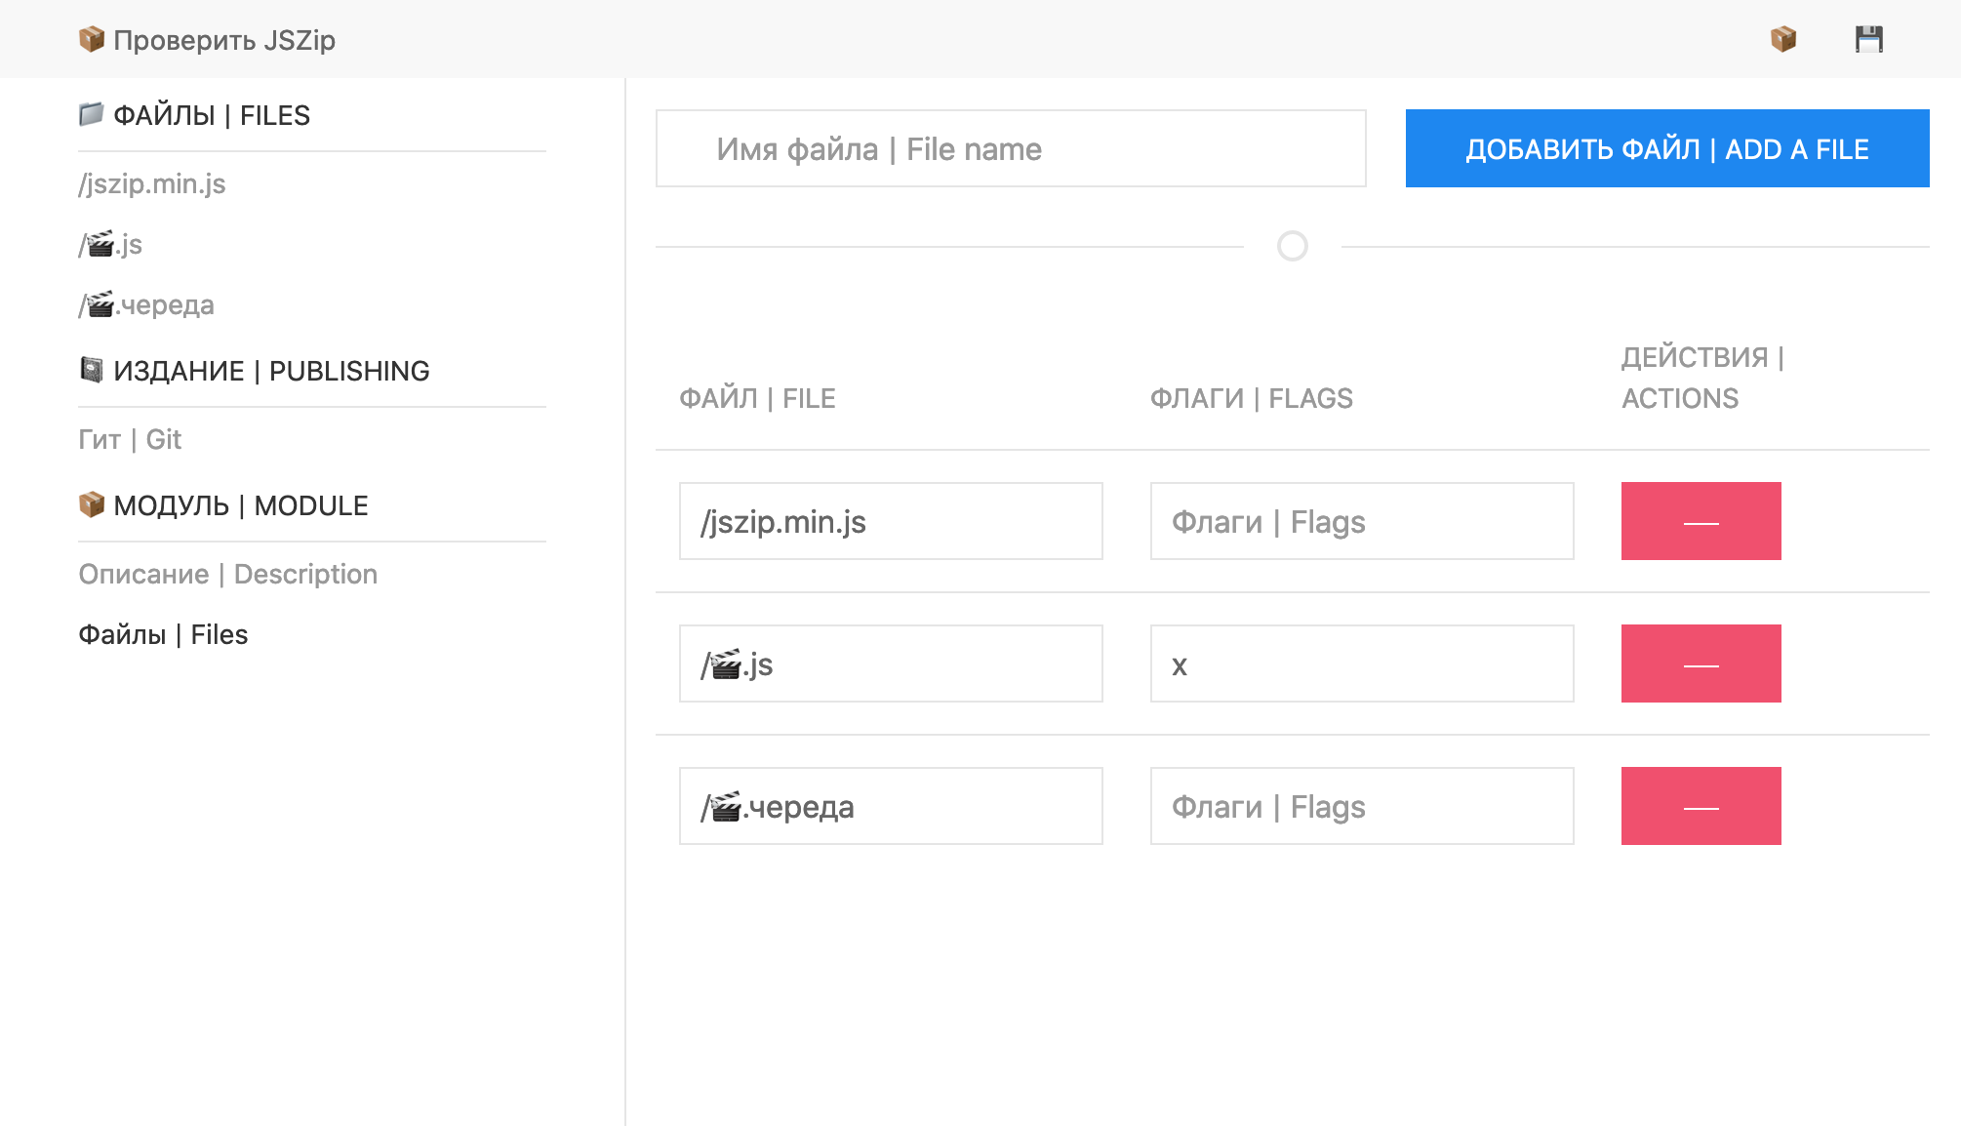Remove the clapper .череда file with minus button
The image size is (1961, 1126).
click(x=1701, y=806)
